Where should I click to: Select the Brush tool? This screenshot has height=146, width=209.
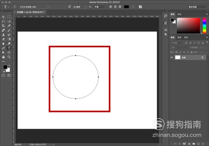(x=9, y=30)
